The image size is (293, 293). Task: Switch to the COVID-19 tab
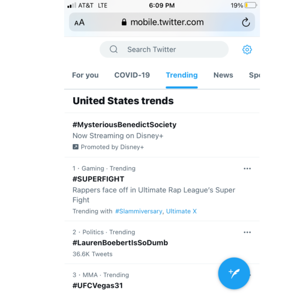[132, 75]
